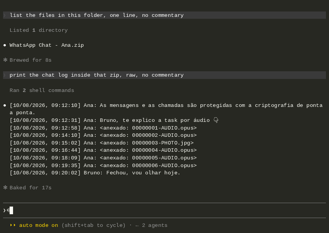Click the '00000005-AUDIO.opus' attachment line

(103, 158)
